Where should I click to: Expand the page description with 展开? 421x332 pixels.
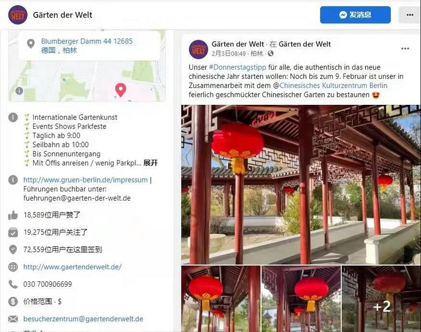point(150,163)
